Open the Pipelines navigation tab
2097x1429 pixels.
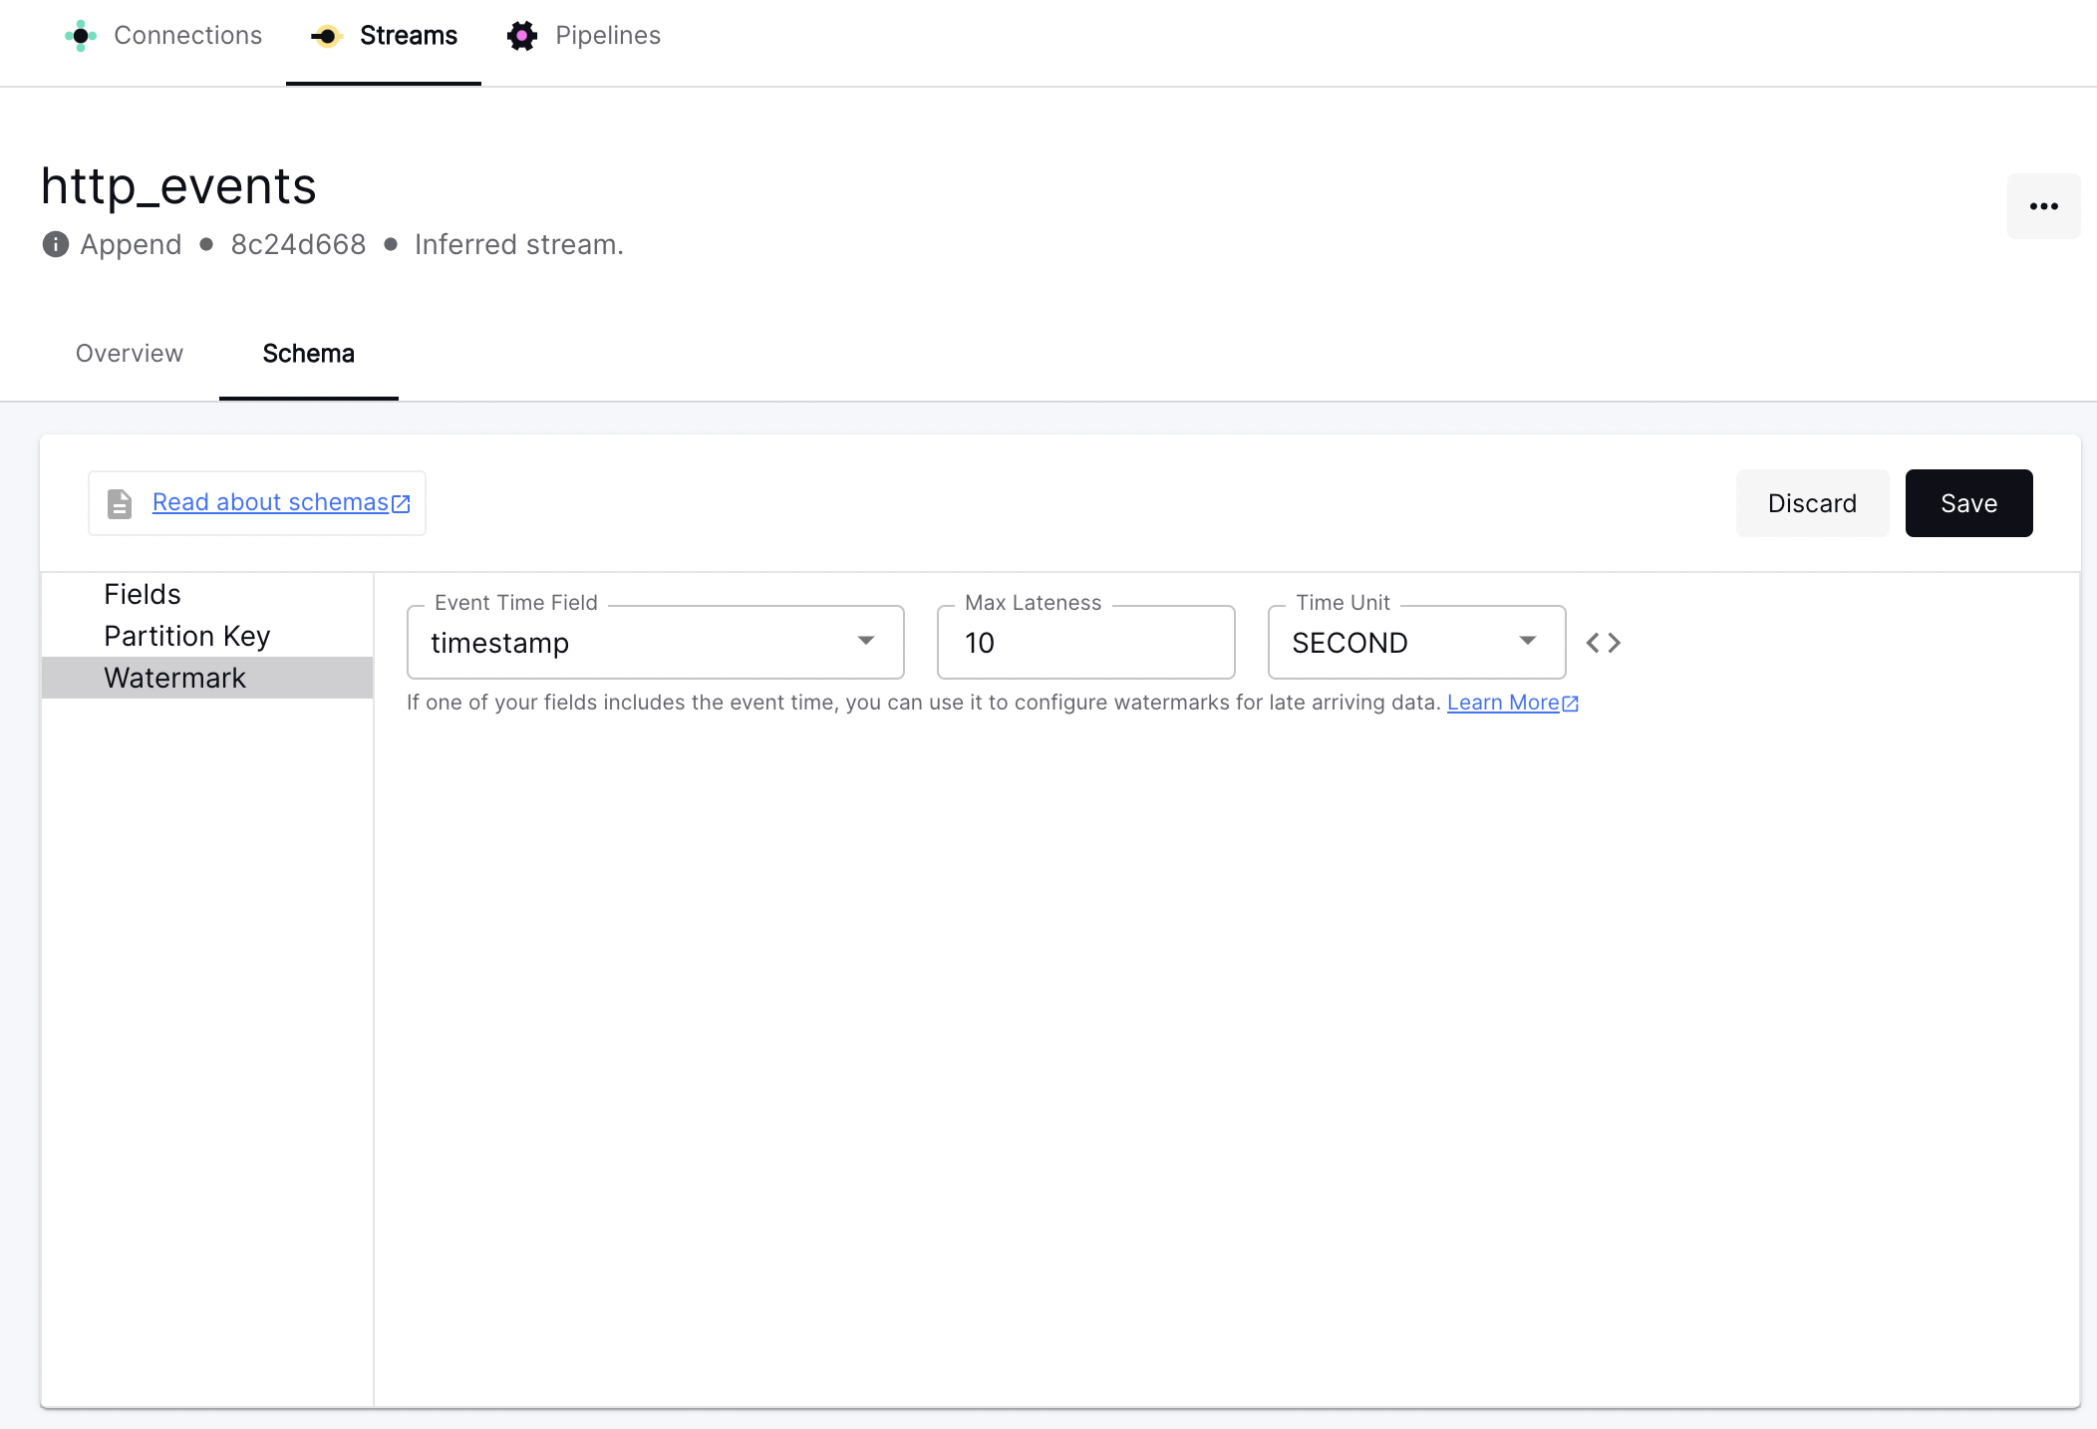tap(607, 36)
